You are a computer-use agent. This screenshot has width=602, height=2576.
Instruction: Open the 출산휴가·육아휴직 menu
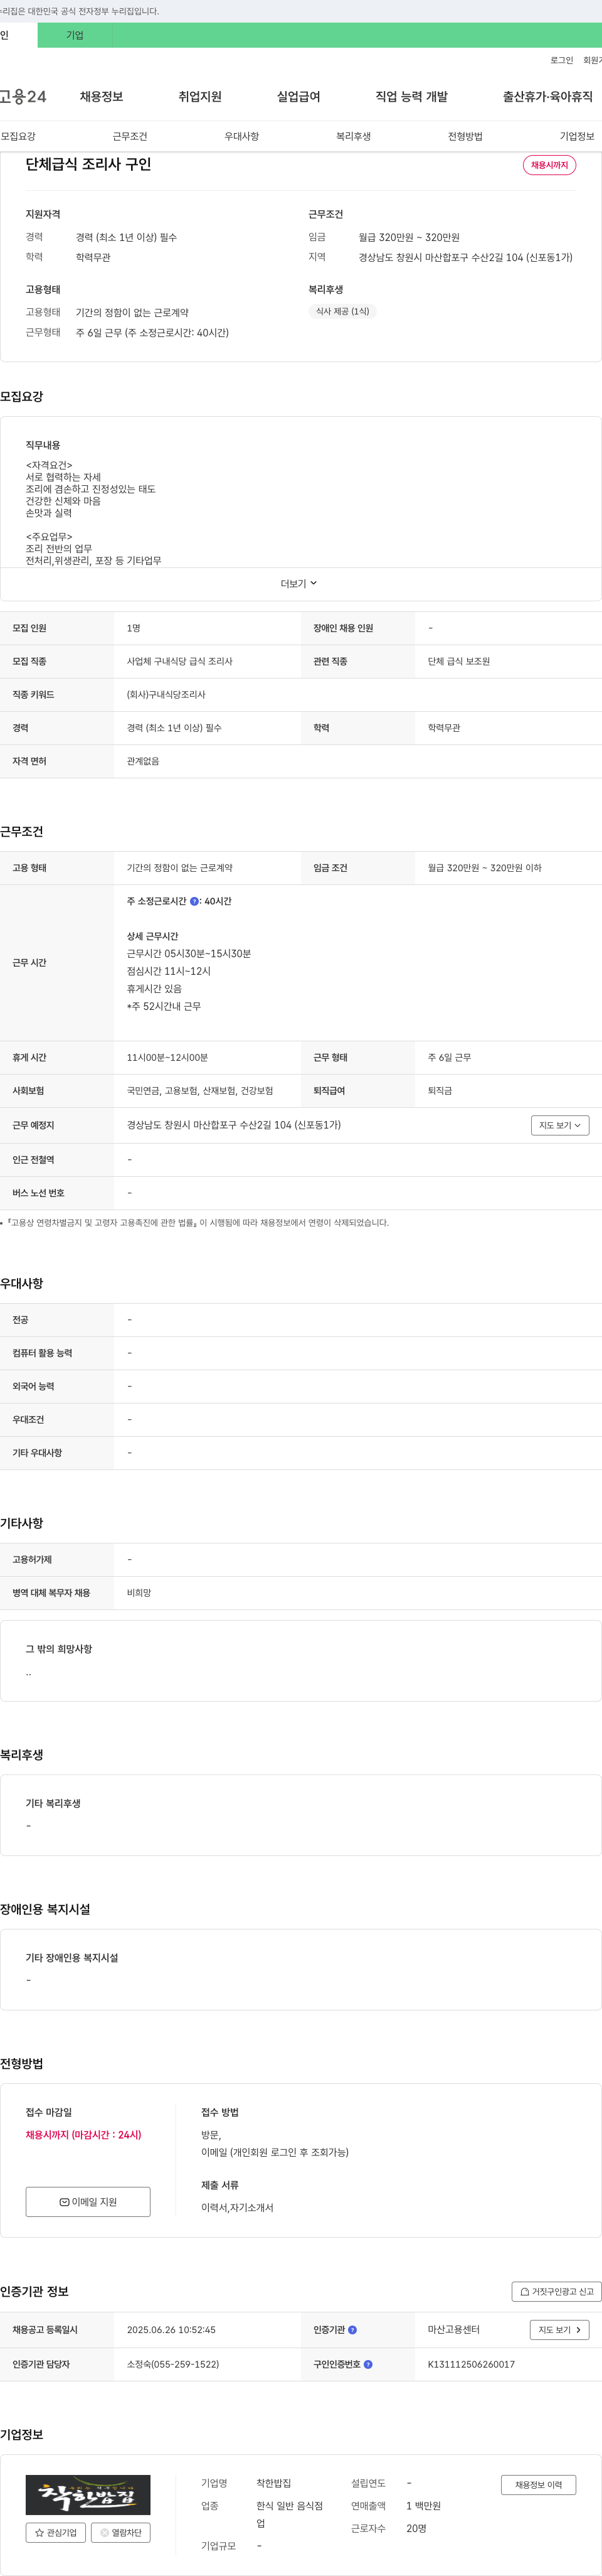[547, 97]
